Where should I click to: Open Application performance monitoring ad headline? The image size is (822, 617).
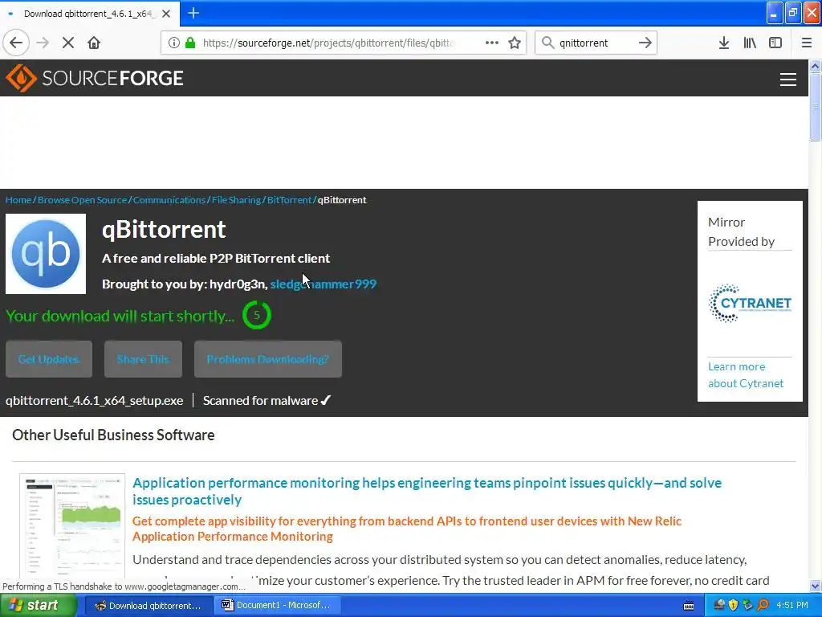(427, 491)
